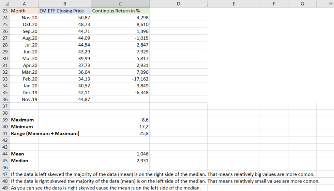334x191 pixels.
Task: Click closing price 50,87
Action: (x=65, y=18)
